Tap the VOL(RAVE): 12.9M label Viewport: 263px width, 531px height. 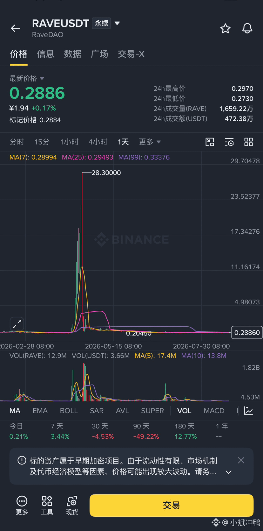pos(38,356)
